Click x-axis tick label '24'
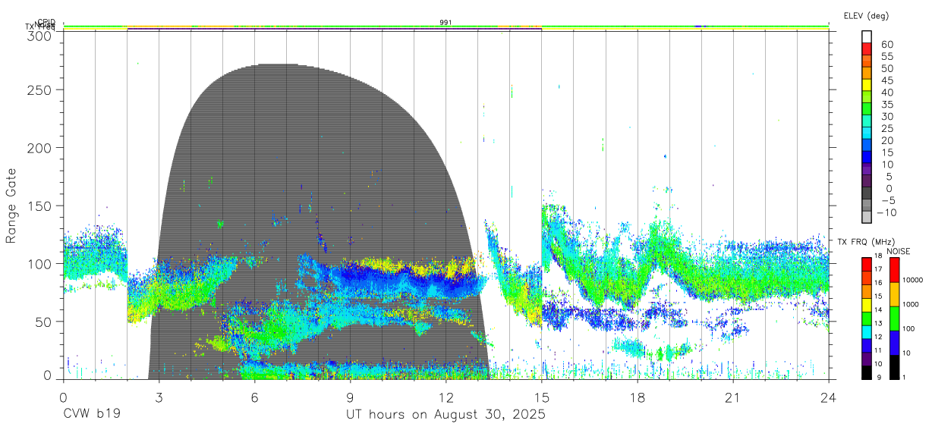The width and height of the screenshot is (932, 430). (828, 397)
